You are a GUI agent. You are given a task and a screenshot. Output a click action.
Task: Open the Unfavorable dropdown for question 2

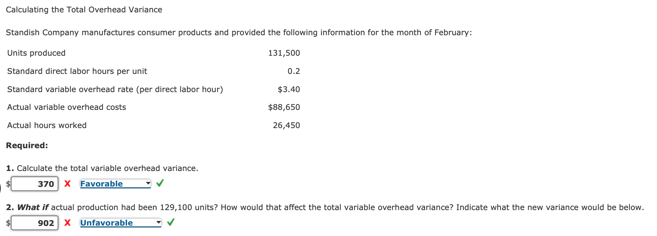coord(120,222)
